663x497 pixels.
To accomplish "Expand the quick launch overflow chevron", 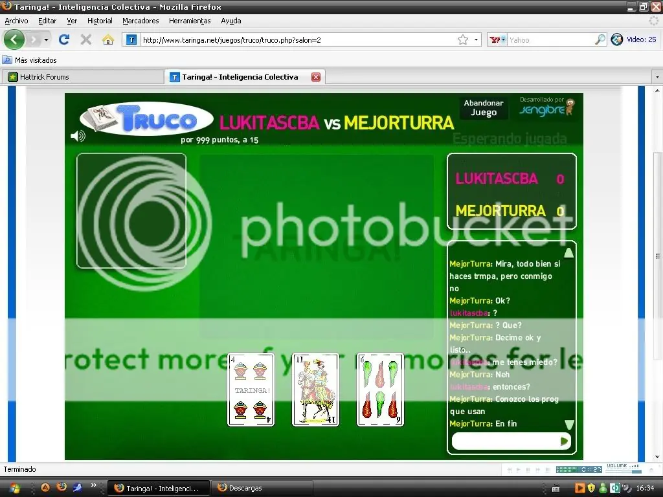I will [94, 485].
